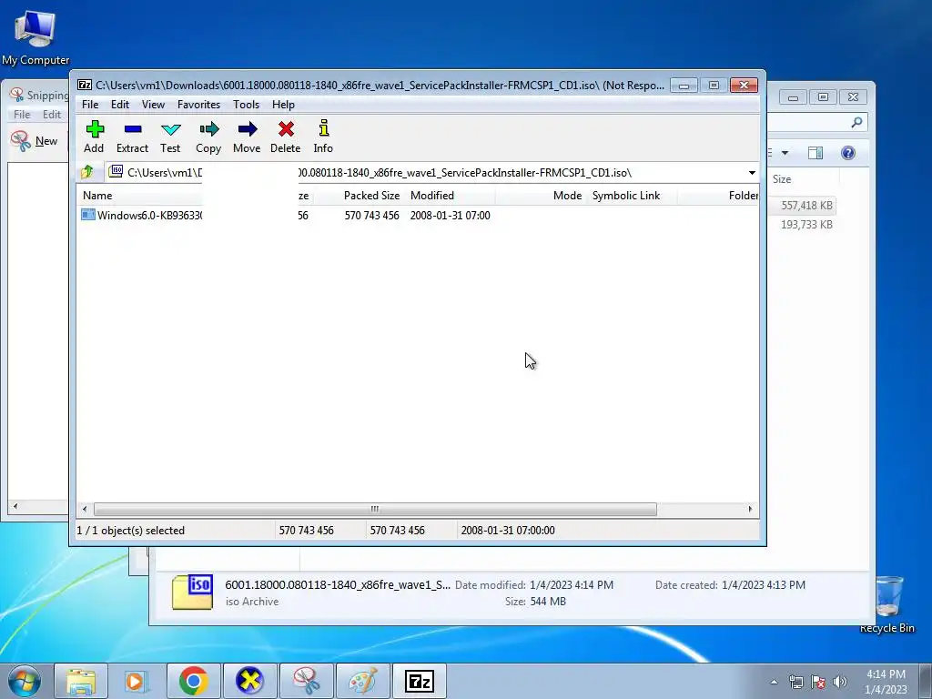The height and width of the screenshot is (699, 932).
Task: Go up one folder level in 7-Zip
Action: tap(87, 172)
